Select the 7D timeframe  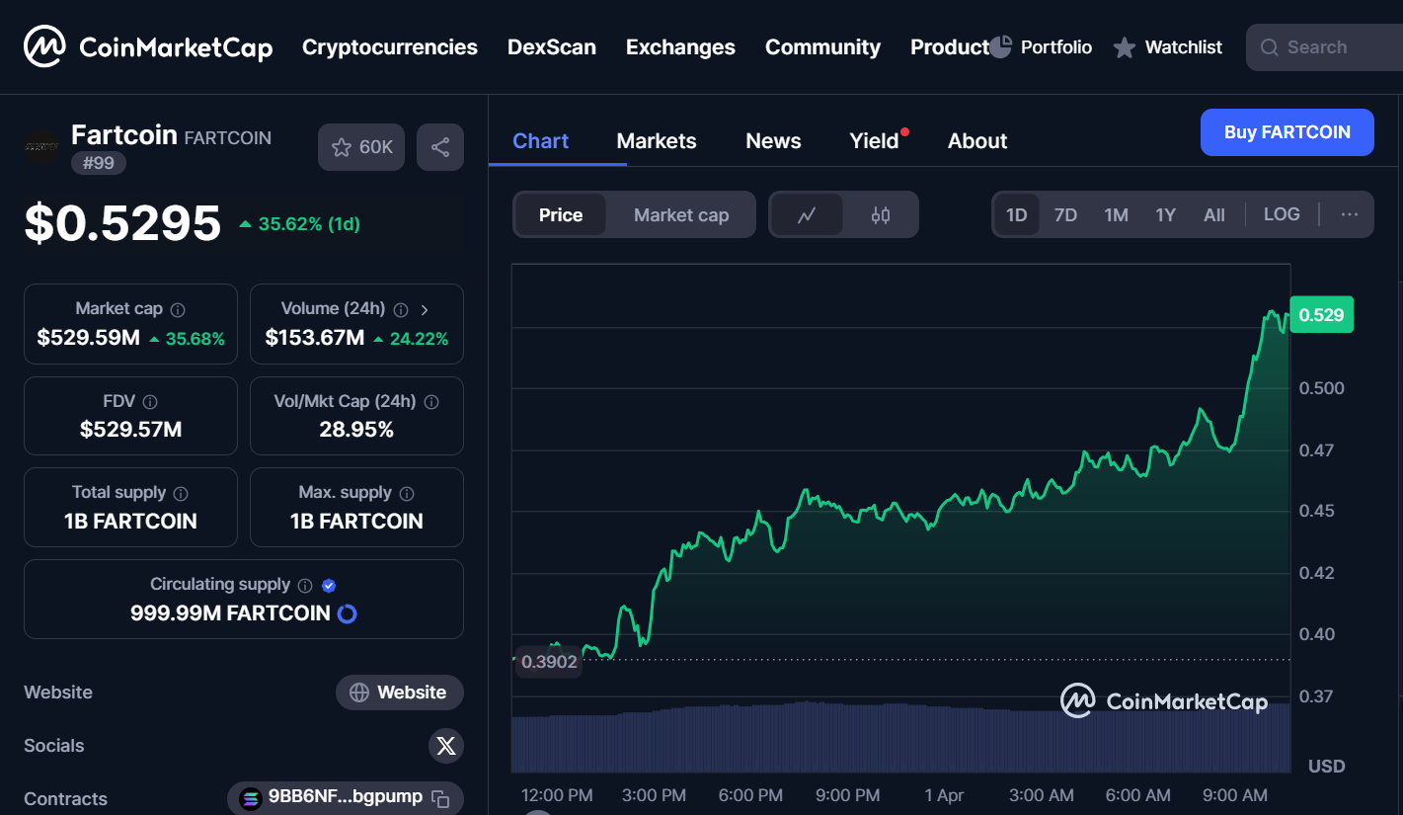(1065, 213)
